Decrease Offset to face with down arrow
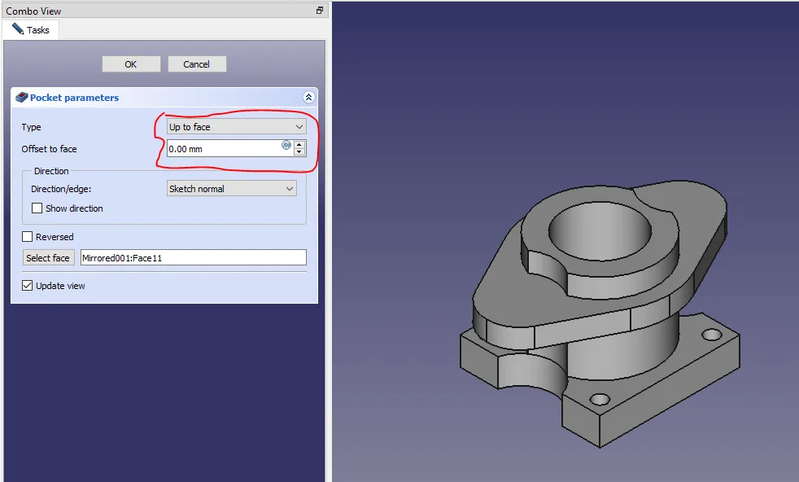799x482 pixels. (299, 153)
